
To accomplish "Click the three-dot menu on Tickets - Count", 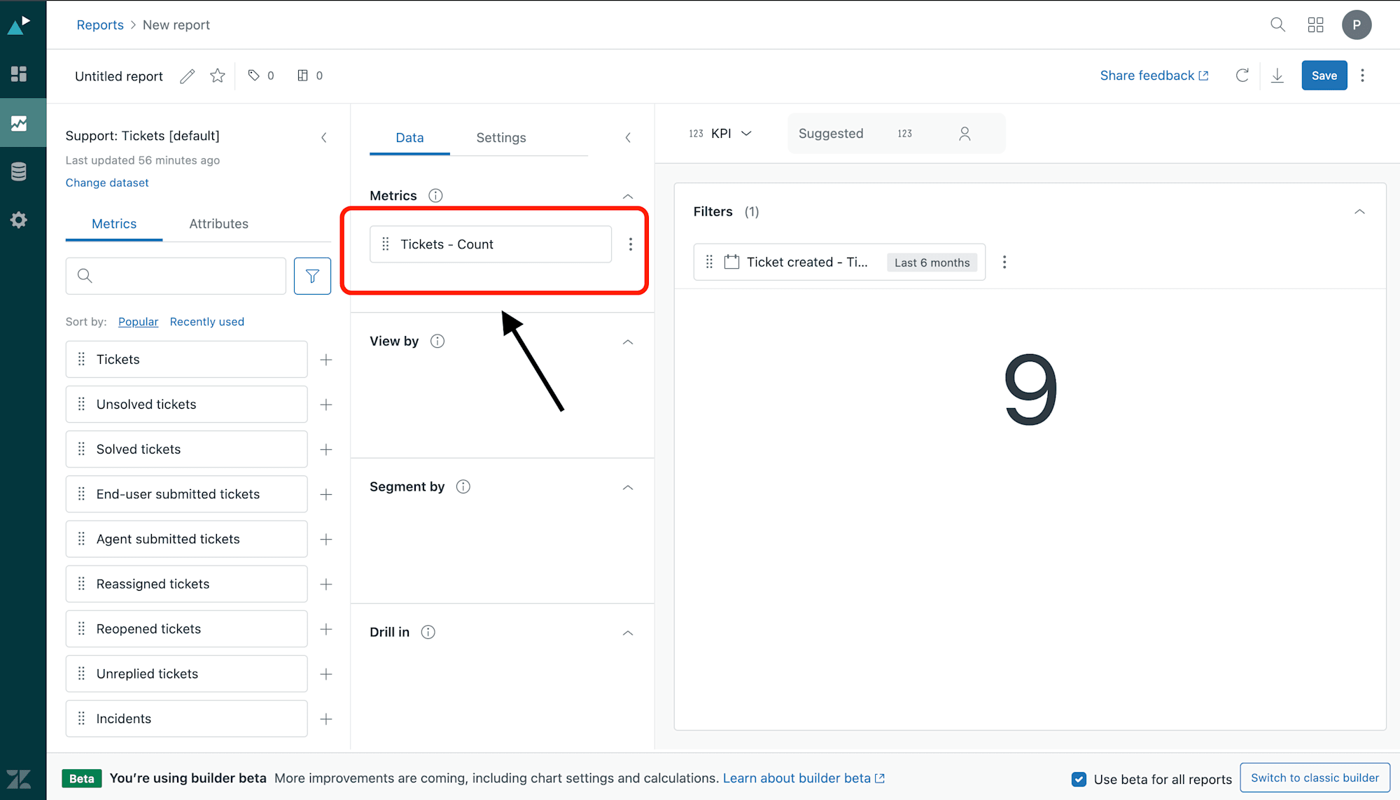I will [630, 244].
